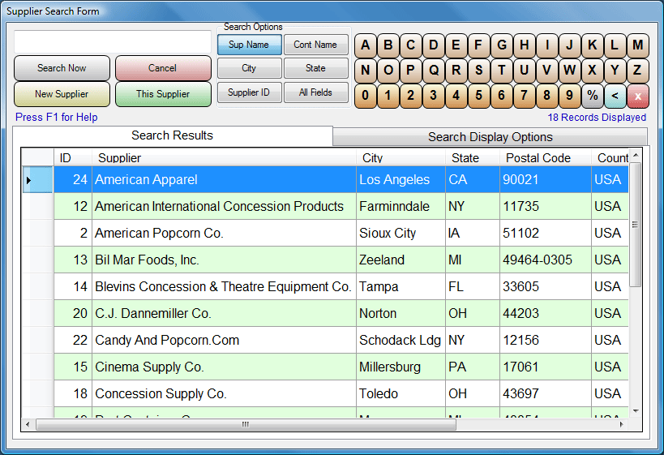The image size is (664, 455).
Task: Select All Fields search option
Action: (x=315, y=92)
